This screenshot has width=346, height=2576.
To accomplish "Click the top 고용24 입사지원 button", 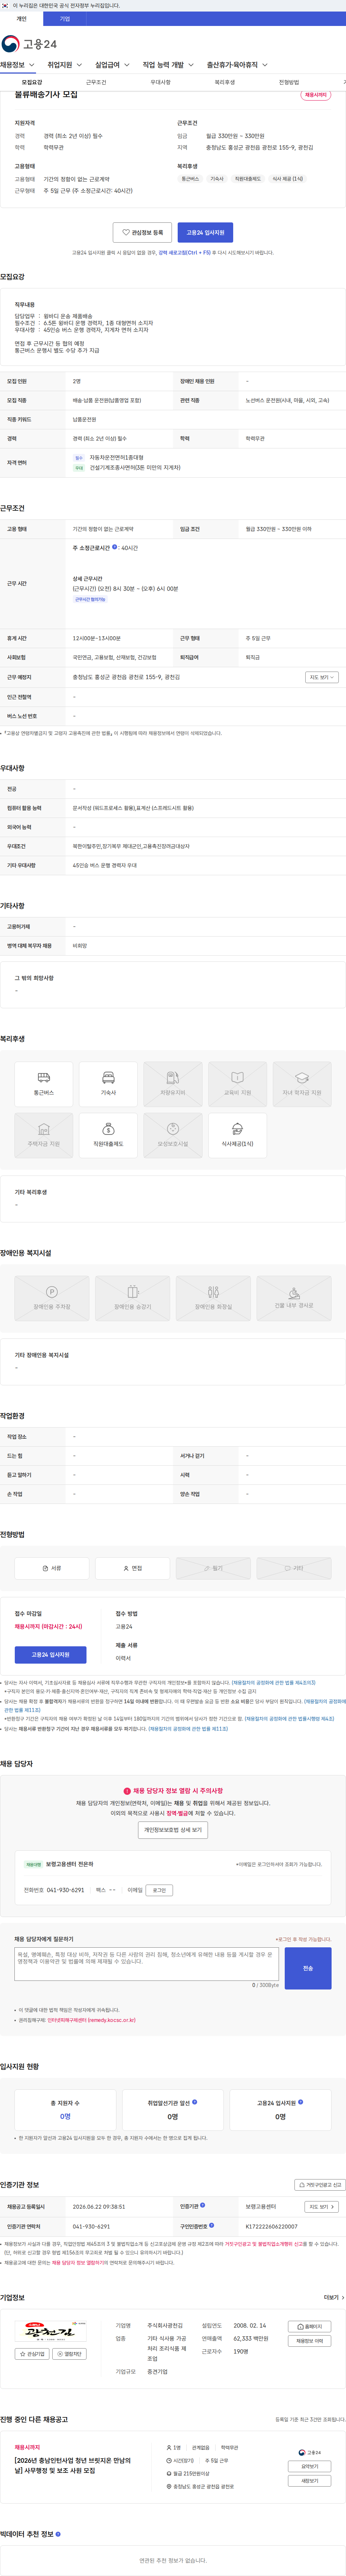I will pos(205,232).
